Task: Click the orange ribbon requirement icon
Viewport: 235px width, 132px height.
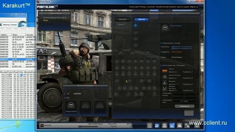Action: point(165,71)
